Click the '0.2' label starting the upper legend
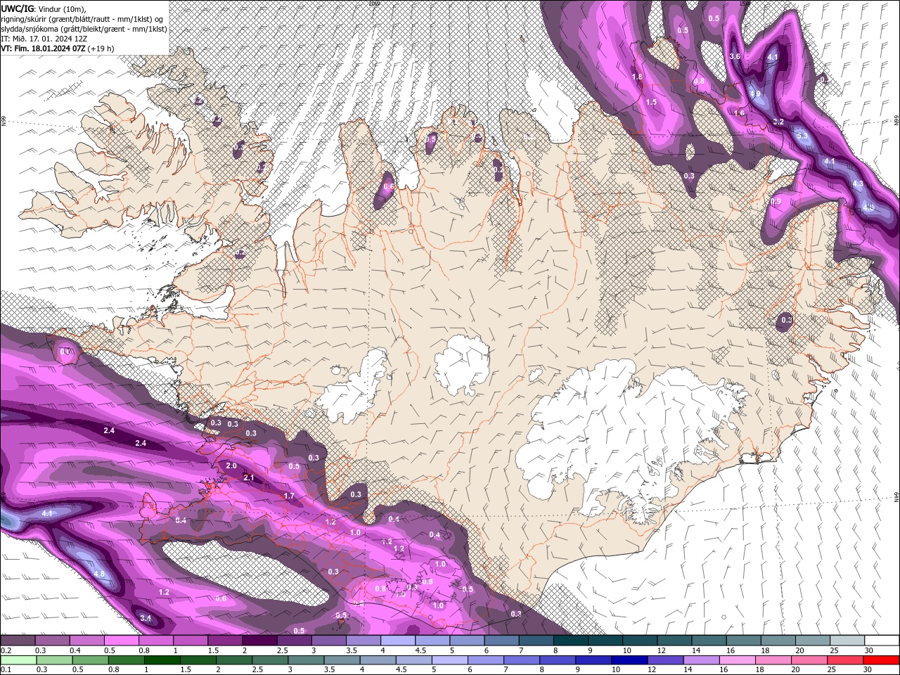The height and width of the screenshot is (675, 900). click(x=5, y=650)
